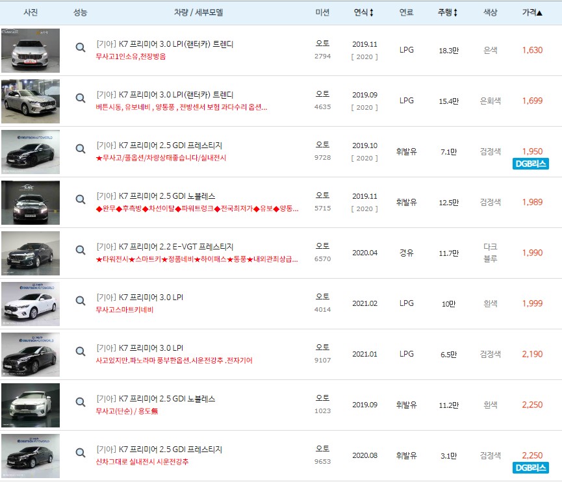This screenshot has width=562, height=482.
Task: Open inspection magnifier for 2019.09 white 2,250 K7
Action: [81, 401]
